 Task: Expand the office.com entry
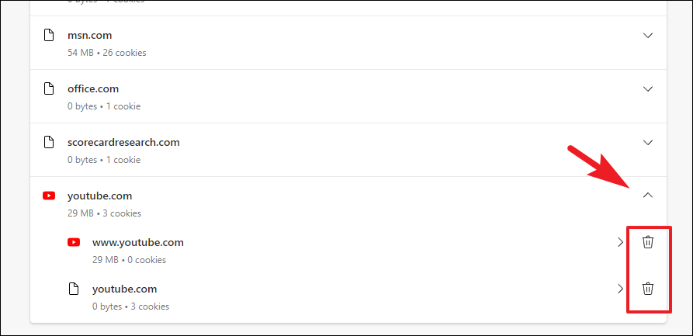point(647,89)
